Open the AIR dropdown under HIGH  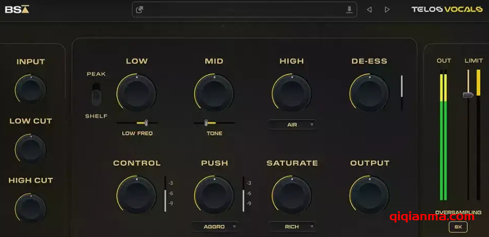[x=292, y=125]
